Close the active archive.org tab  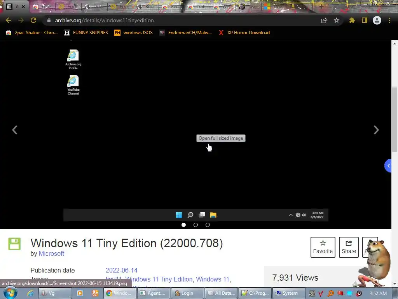(23, 7)
